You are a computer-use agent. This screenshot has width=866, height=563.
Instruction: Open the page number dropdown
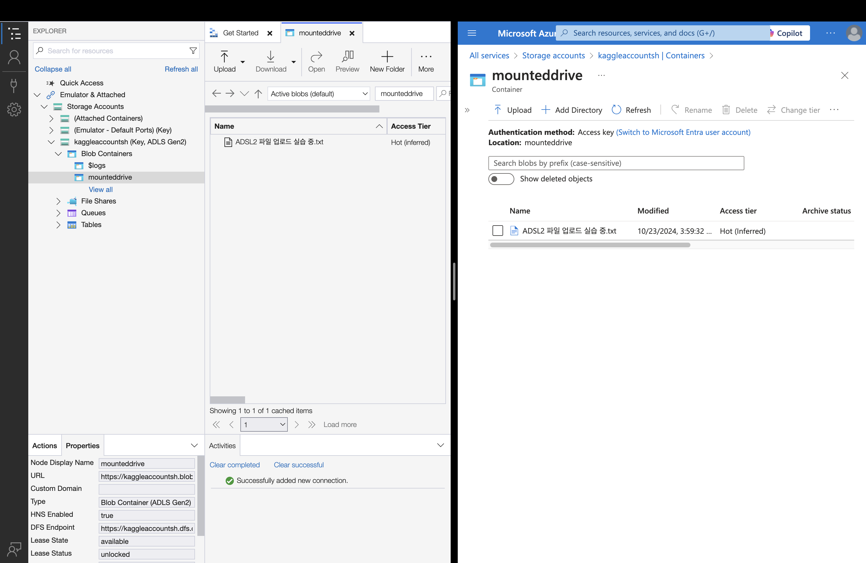tap(264, 424)
